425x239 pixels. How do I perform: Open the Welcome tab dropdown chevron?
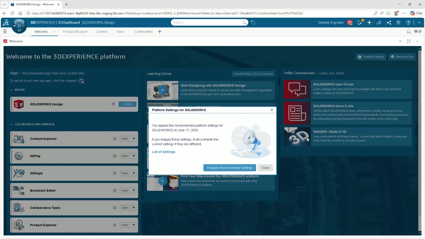(x=54, y=32)
